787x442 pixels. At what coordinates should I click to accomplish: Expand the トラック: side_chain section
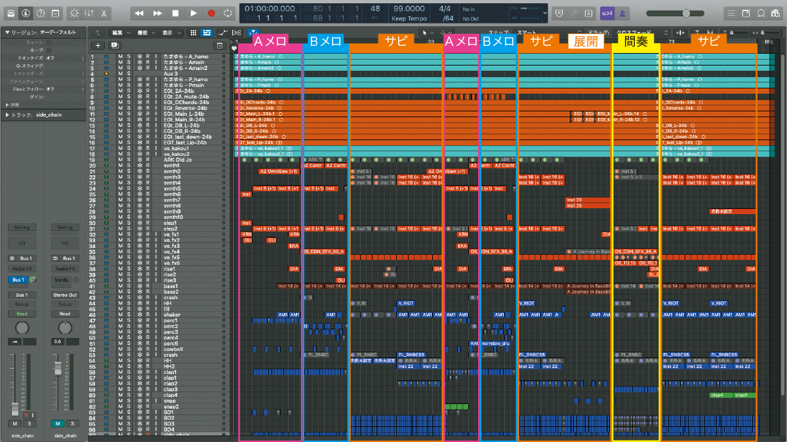coord(7,115)
